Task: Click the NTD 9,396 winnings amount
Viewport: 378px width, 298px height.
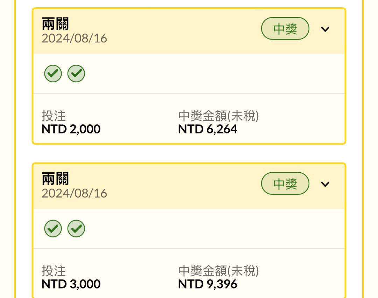Action: 208,284
